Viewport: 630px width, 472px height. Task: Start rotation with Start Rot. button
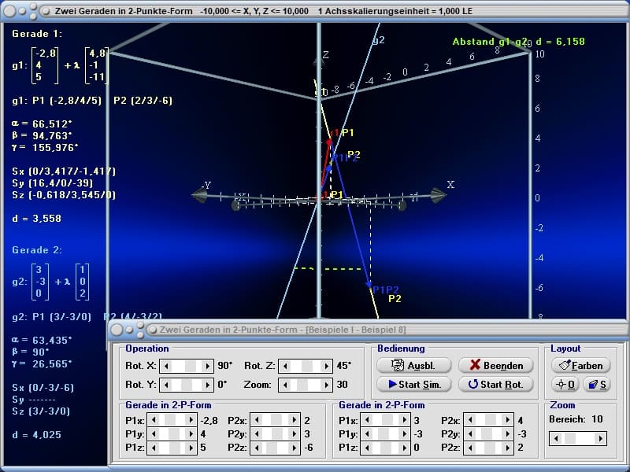point(496,384)
